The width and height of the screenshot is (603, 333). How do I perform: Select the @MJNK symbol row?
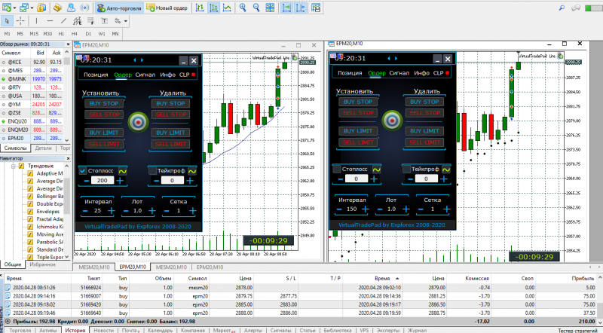pyautogui.click(x=32, y=79)
